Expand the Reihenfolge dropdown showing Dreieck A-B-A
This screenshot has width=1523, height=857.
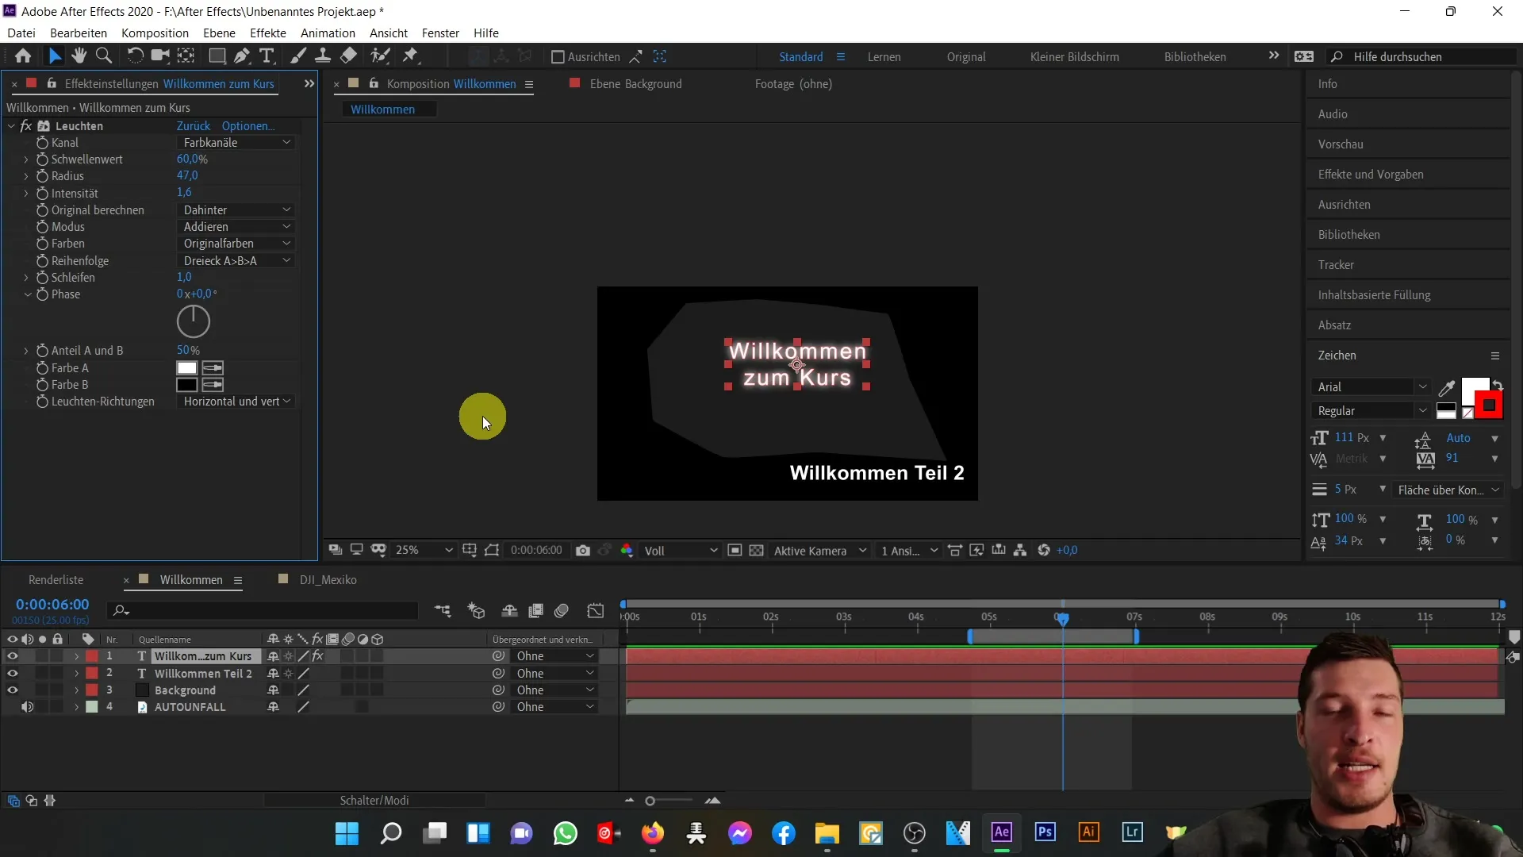(x=236, y=259)
